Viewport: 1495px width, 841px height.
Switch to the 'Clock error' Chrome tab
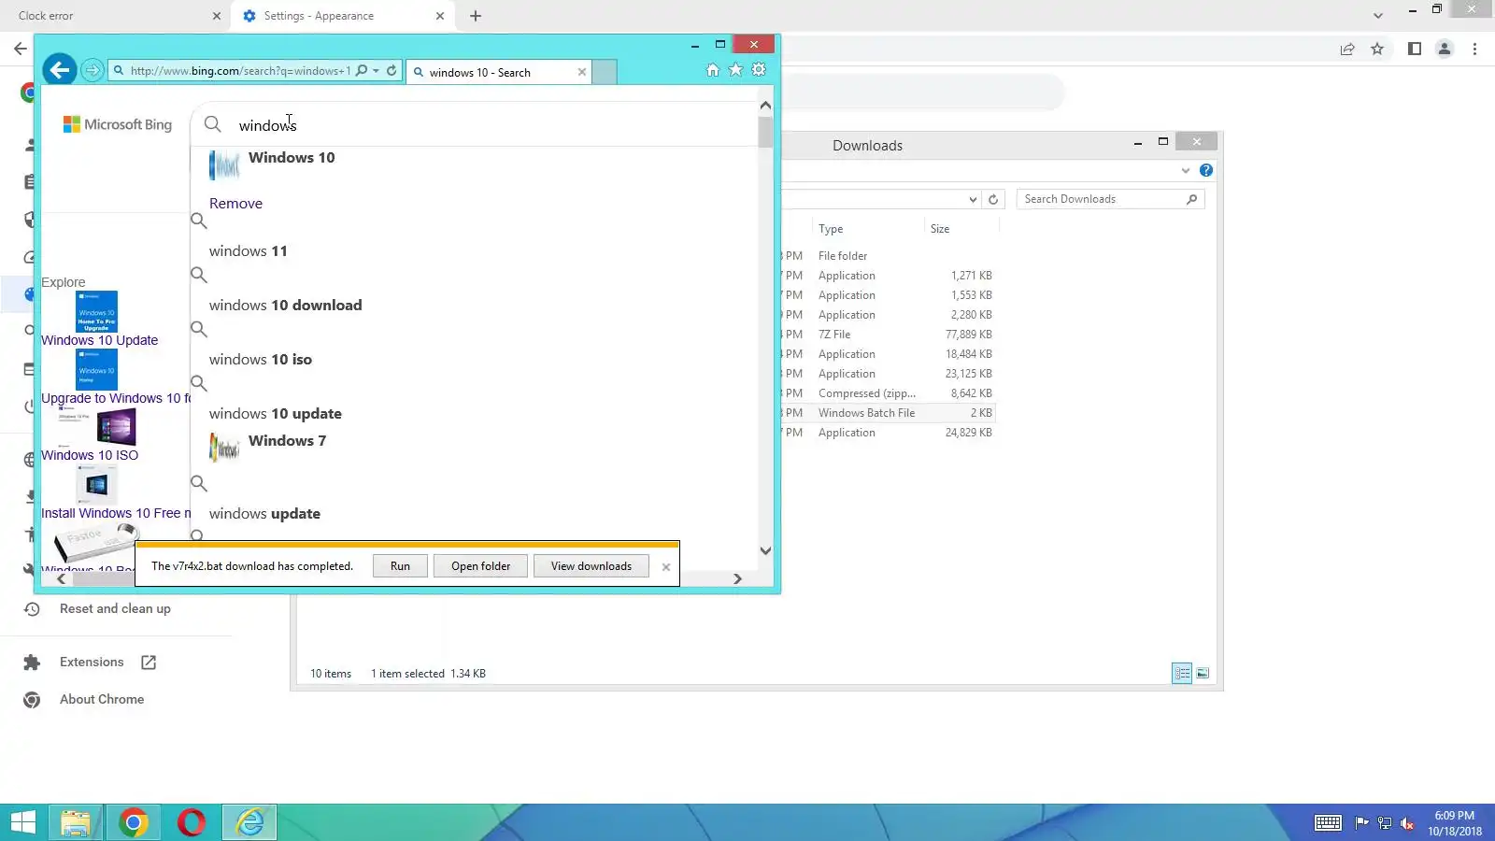114,16
